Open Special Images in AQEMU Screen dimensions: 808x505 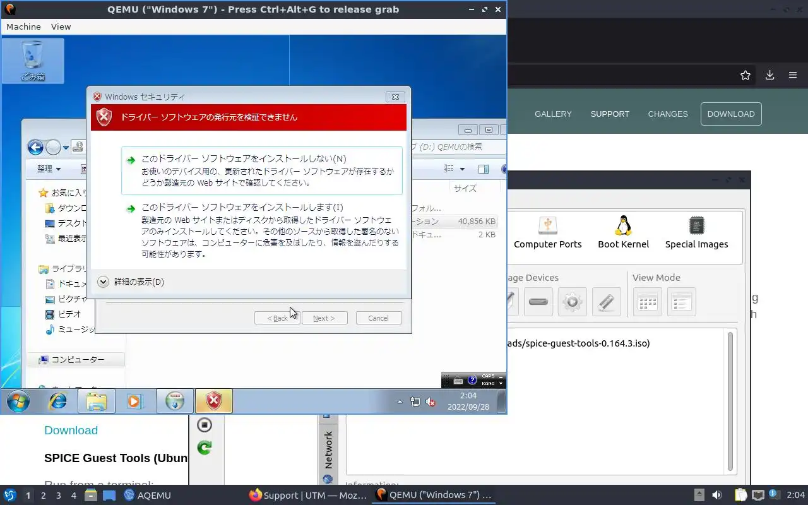pos(697,232)
